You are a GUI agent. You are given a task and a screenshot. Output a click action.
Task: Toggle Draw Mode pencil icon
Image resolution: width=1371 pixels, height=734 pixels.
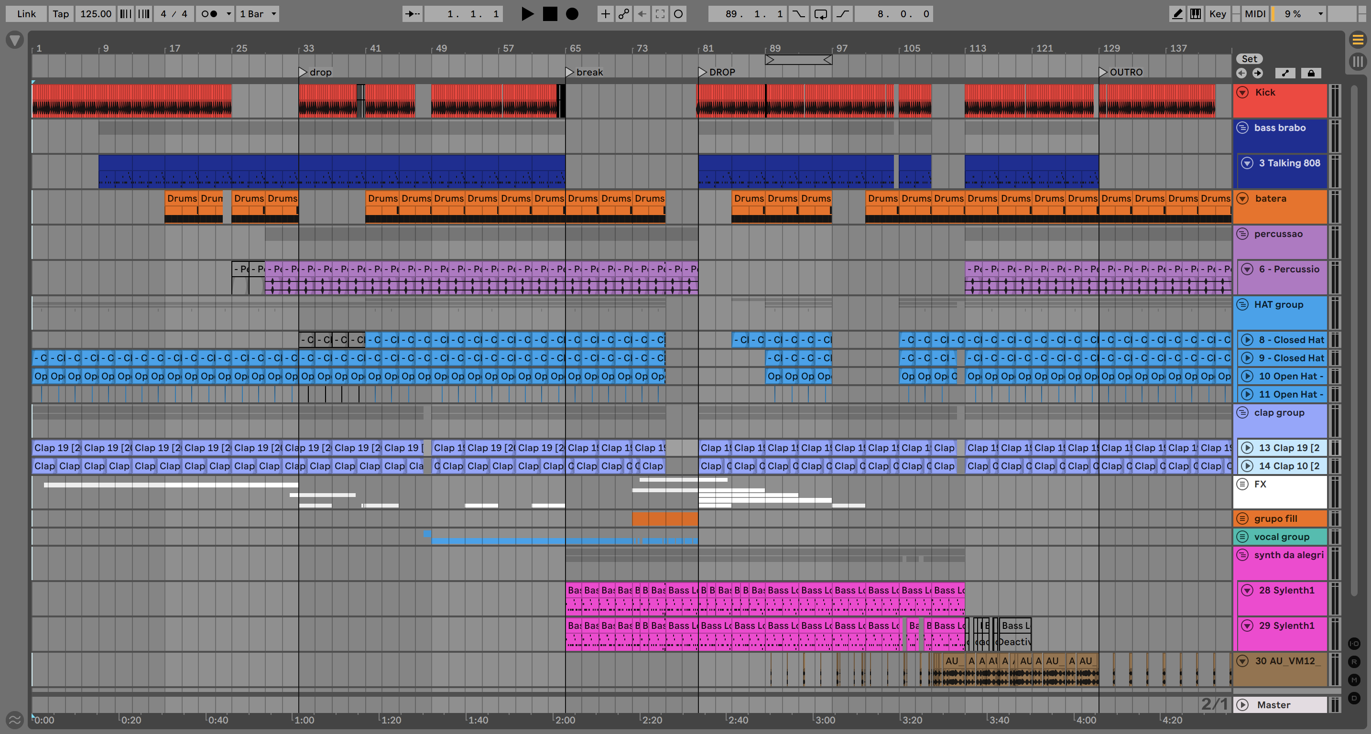[x=1177, y=14]
